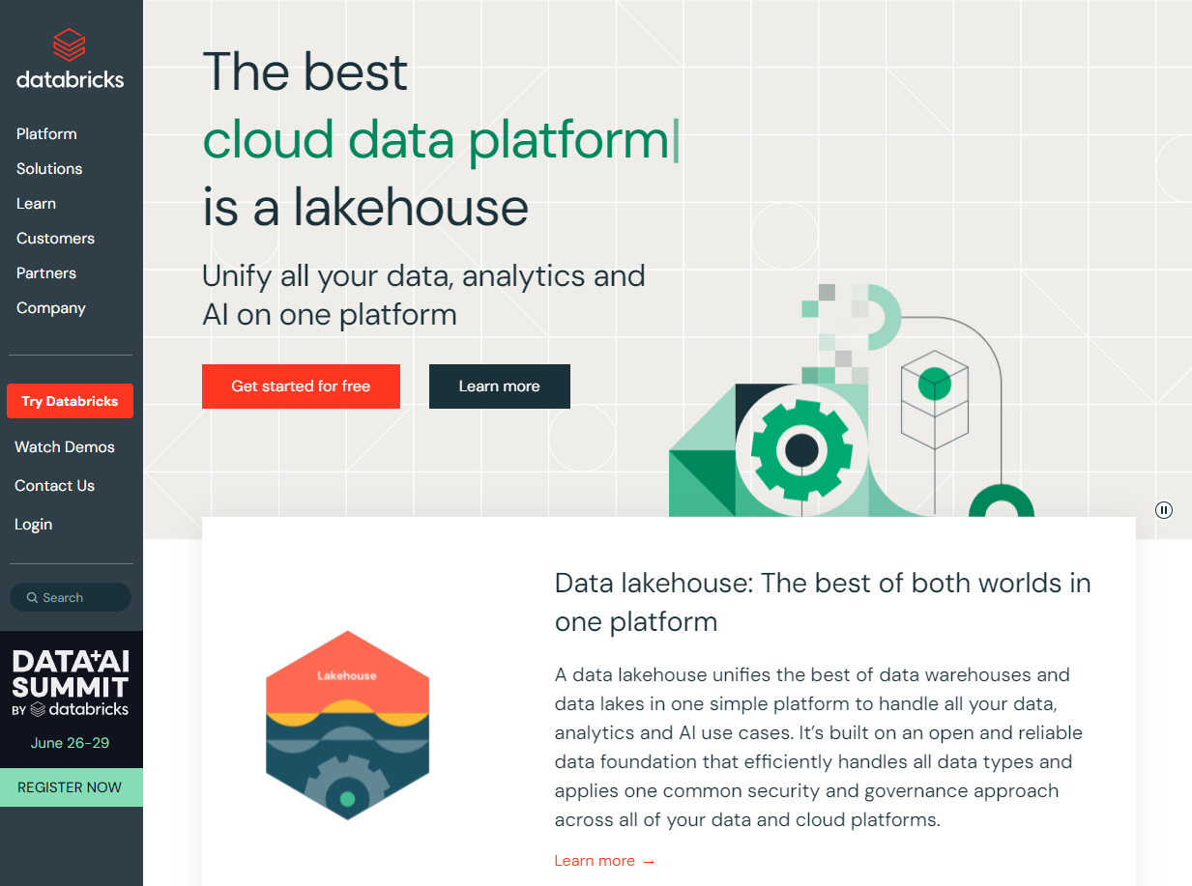Go to the Login page

33,525
